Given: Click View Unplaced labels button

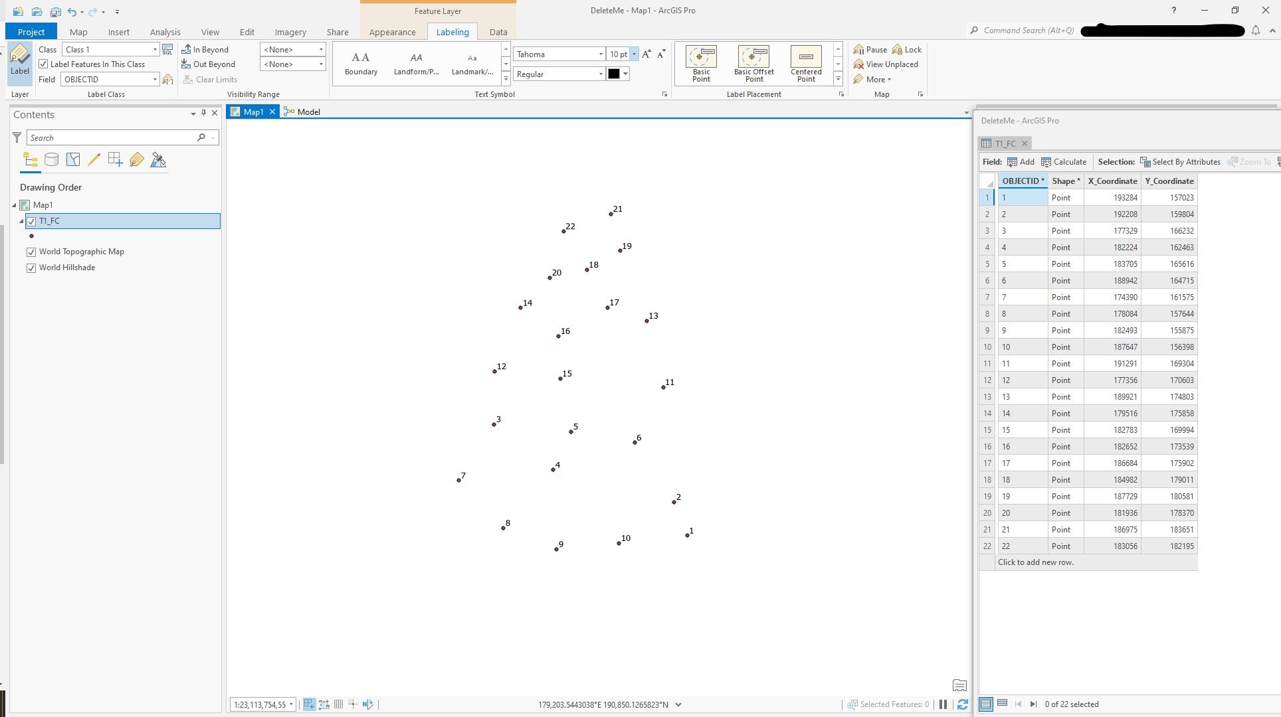Looking at the screenshot, I should (x=886, y=64).
